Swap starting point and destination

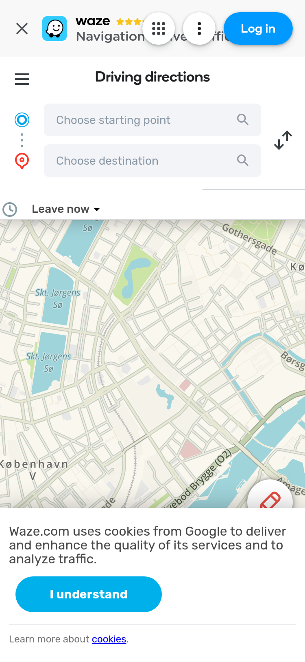pos(283,140)
